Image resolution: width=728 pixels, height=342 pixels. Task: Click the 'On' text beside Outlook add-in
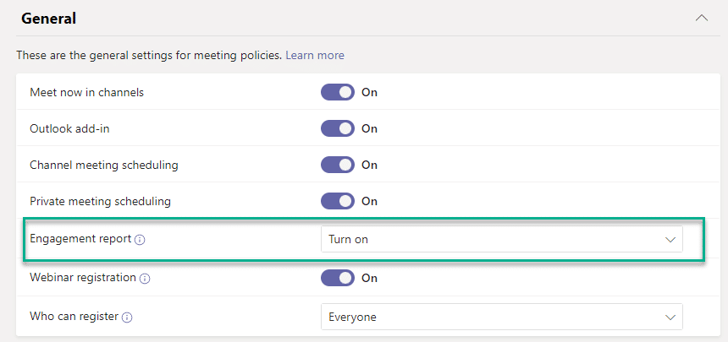point(370,128)
